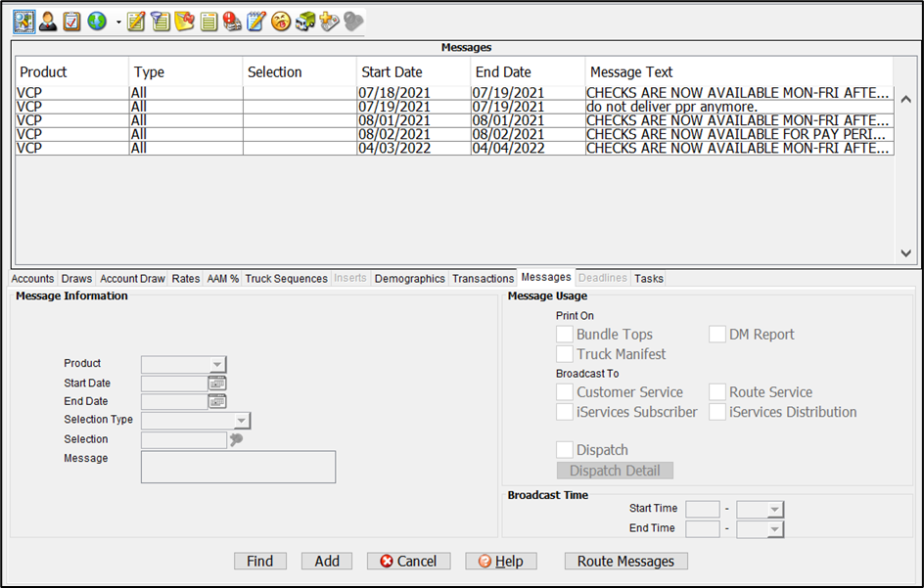Click the globe icon in the toolbar

coord(97,21)
